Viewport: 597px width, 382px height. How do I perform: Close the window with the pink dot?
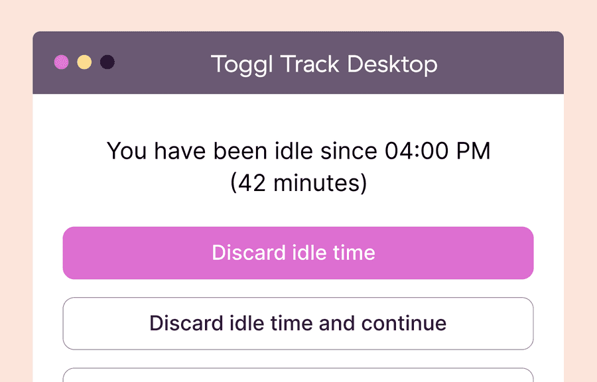[61, 62]
